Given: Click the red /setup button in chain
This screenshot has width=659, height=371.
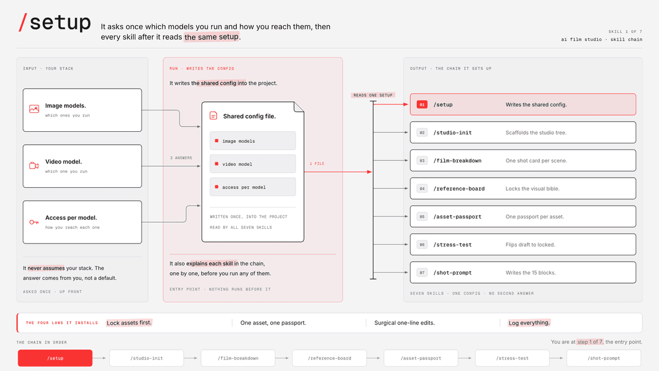Looking at the screenshot, I should pyautogui.click(x=55, y=358).
